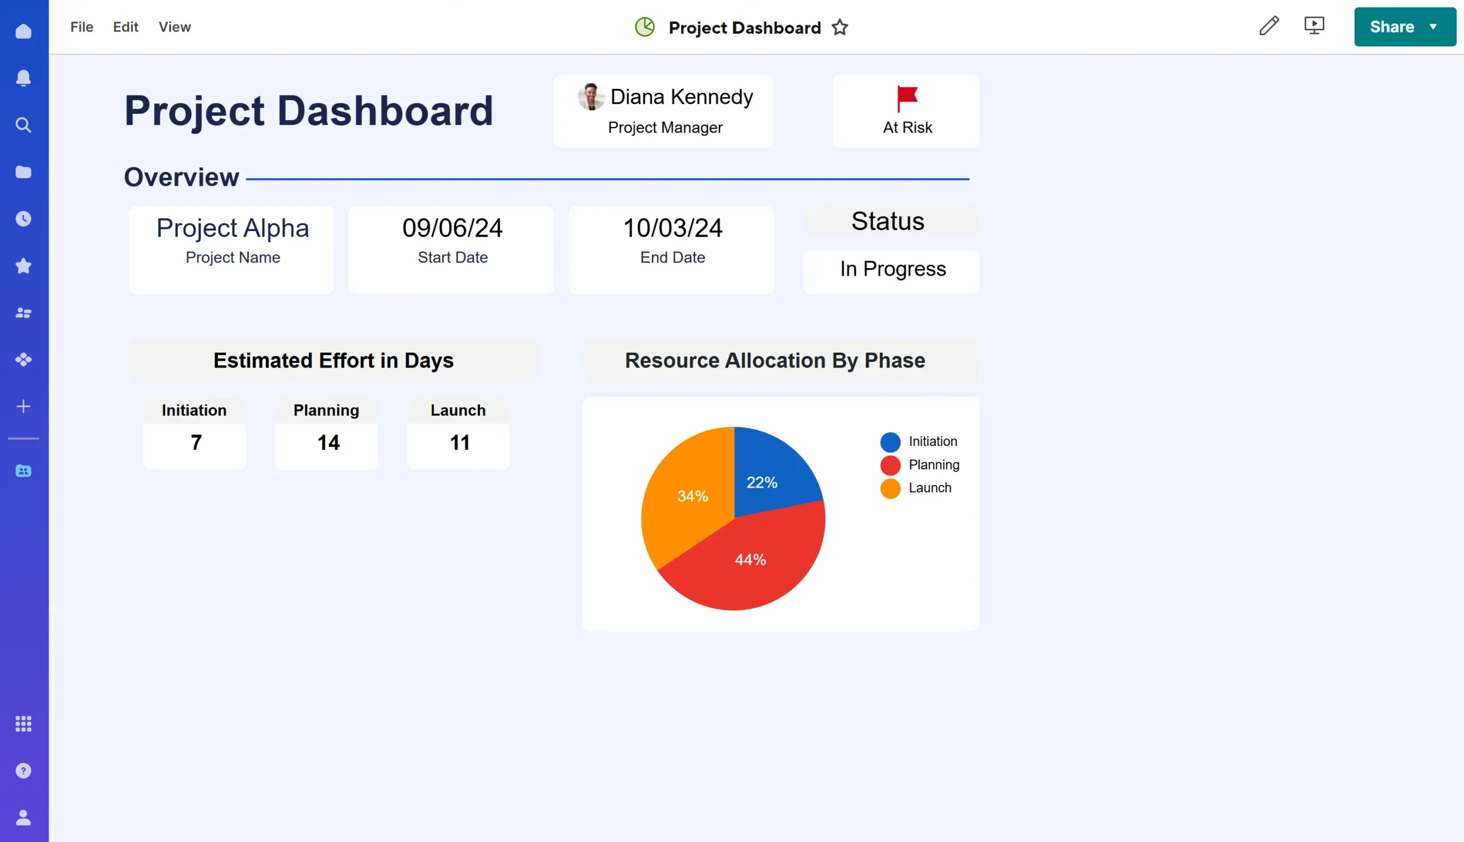
Task: Expand the Share dropdown arrow
Action: tap(1433, 27)
